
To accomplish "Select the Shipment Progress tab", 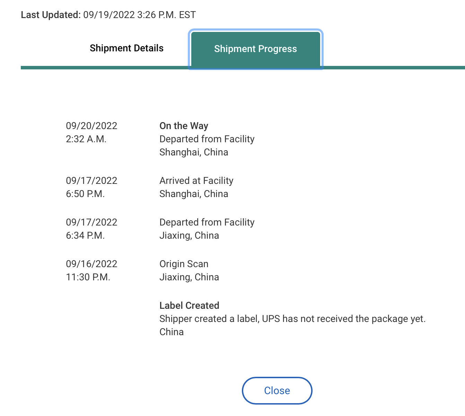I will 255,49.
